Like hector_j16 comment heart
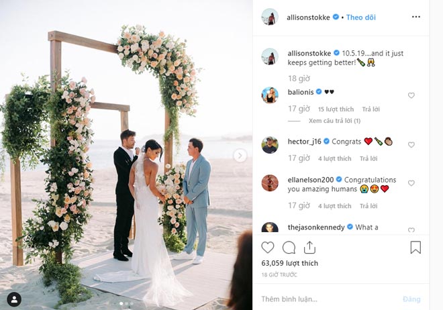Screen dimensions: 443x310 (x=411, y=145)
